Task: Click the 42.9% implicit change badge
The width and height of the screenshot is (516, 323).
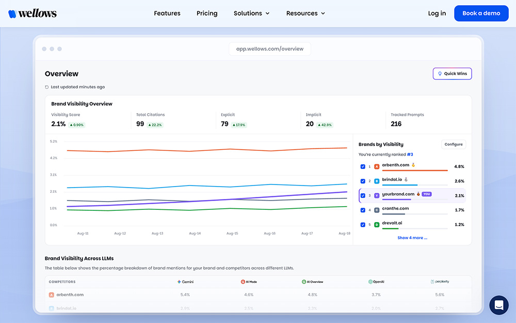Action: pos(325,125)
